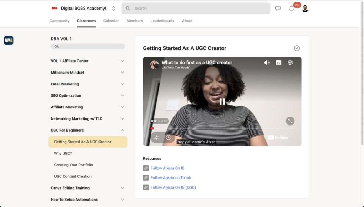Click the 0:01 / 4:39 time display
Viewport: 364px width, 207px height.
click(x=159, y=121)
